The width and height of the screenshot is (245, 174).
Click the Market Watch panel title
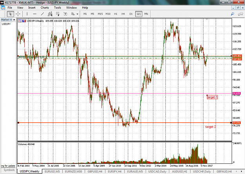tap(7, 20)
